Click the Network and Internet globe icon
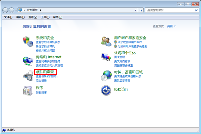Image resolution: width=201 pixels, height=134 pixels. point(28,60)
